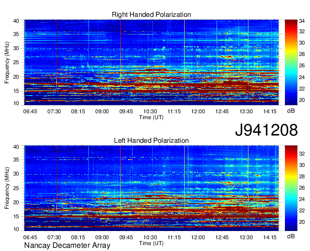Click the "13:30" tick under Left Handed plot
This screenshot has width=310, height=251.
click(x=246, y=237)
